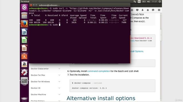The width and height of the screenshot is (183, 102).
Task: Click the Firefox Pocket icon
Action: click(x=137, y=10)
